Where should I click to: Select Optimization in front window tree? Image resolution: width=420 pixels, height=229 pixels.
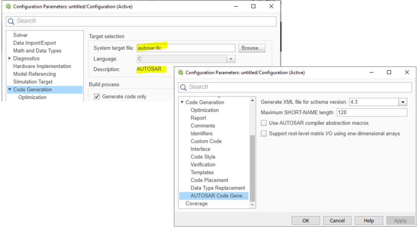(x=205, y=110)
